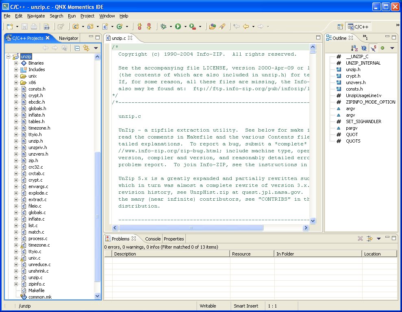Click the green Run button in toolbar
This screenshot has width=402, height=312.
[178, 27]
